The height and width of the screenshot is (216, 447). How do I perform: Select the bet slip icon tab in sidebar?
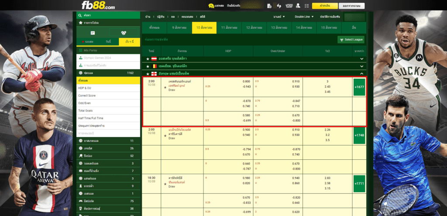(93, 33)
